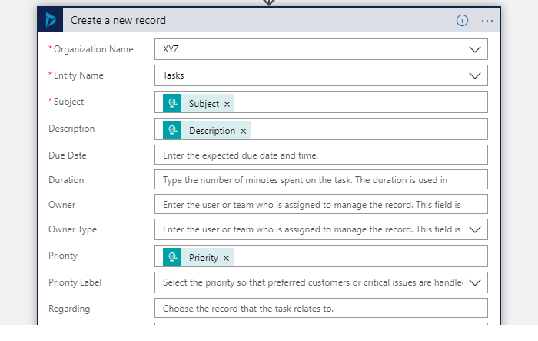Expand the Entity Name dropdown

click(x=474, y=75)
